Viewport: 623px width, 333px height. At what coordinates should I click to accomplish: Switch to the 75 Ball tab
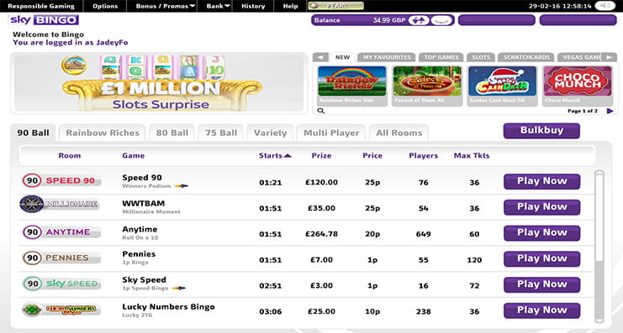click(x=221, y=133)
